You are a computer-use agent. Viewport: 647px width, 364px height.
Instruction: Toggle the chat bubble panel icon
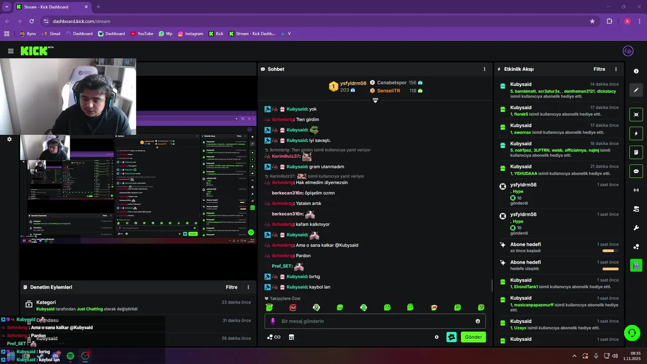click(x=636, y=171)
